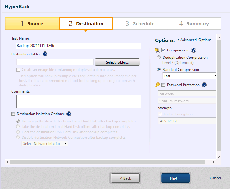This screenshot has height=189, width=230.
Task: Switch to the Source step tab
Action: point(32,23)
